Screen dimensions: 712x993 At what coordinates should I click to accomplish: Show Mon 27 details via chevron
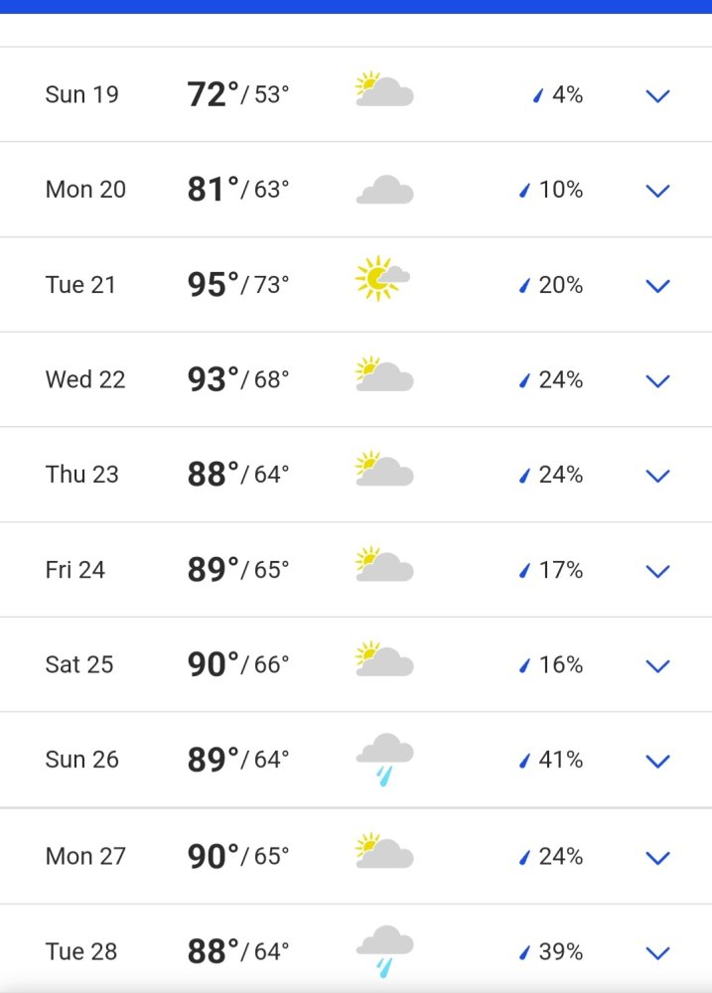point(657,858)
